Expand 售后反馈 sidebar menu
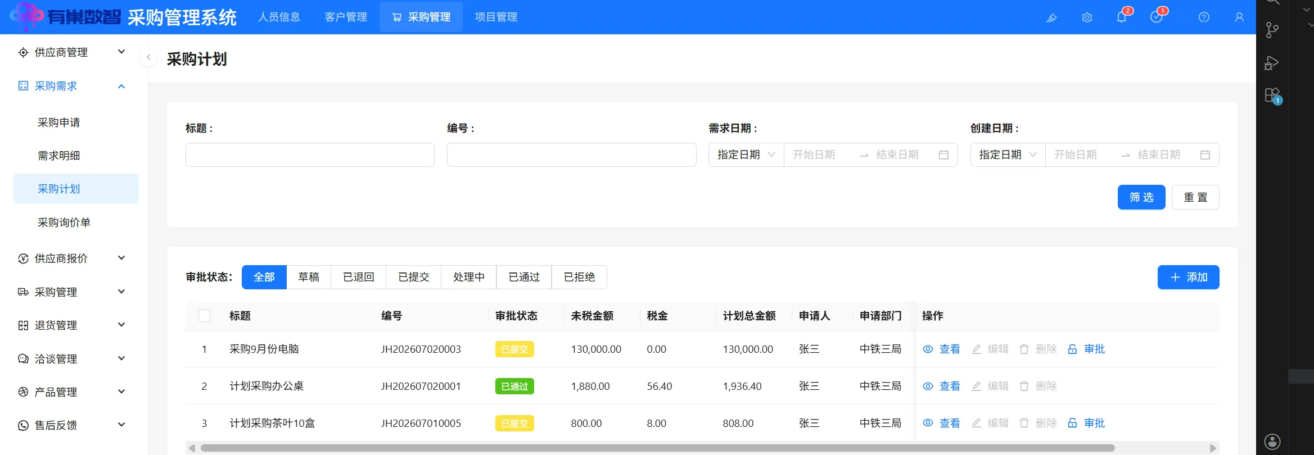Screen dimensions: 1314x455 pos(76,425)
